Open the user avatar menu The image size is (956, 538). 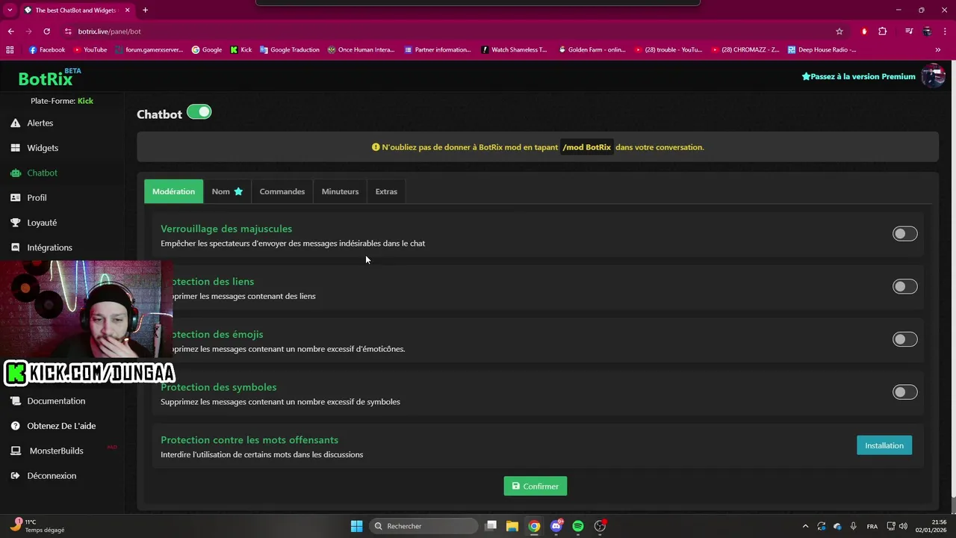click(933, 75)
